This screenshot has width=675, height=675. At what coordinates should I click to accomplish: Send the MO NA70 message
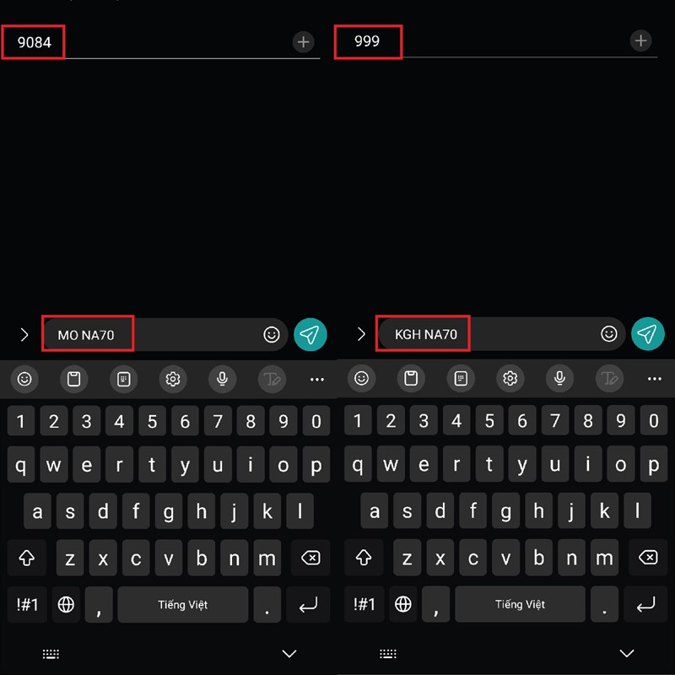pos(310,334)
